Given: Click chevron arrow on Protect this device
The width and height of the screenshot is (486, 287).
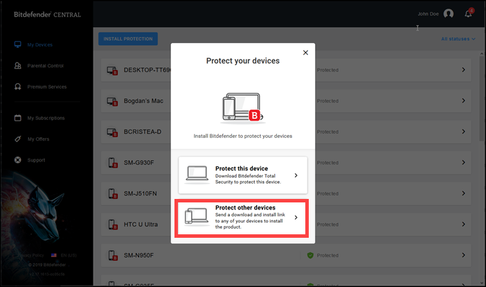Looking at the screenshot, I should pos(296,175).
